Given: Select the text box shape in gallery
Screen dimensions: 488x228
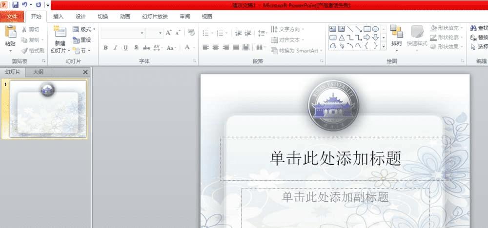Looking at the screenshot, I should coord(333,29).
